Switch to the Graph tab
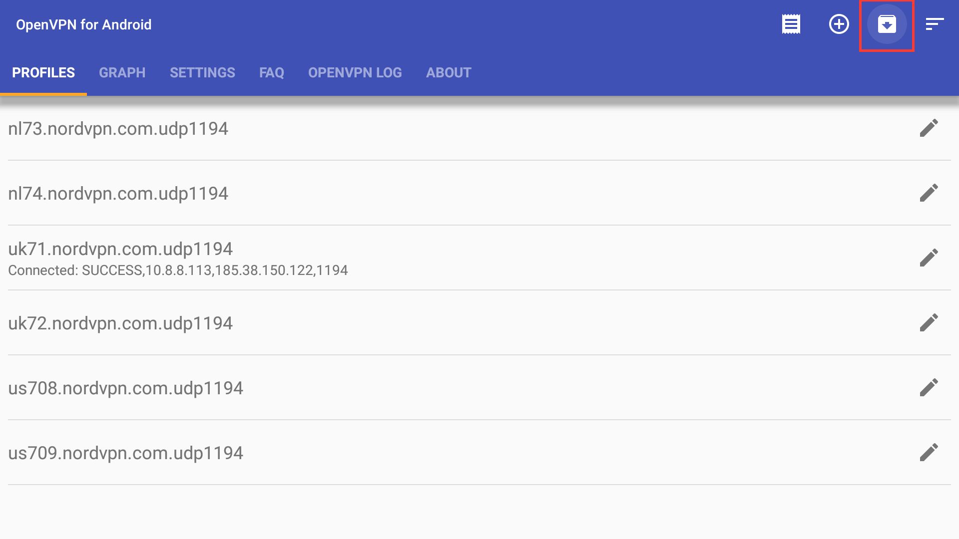The width and height of the screenshot is (959, 539). point(122,73)
